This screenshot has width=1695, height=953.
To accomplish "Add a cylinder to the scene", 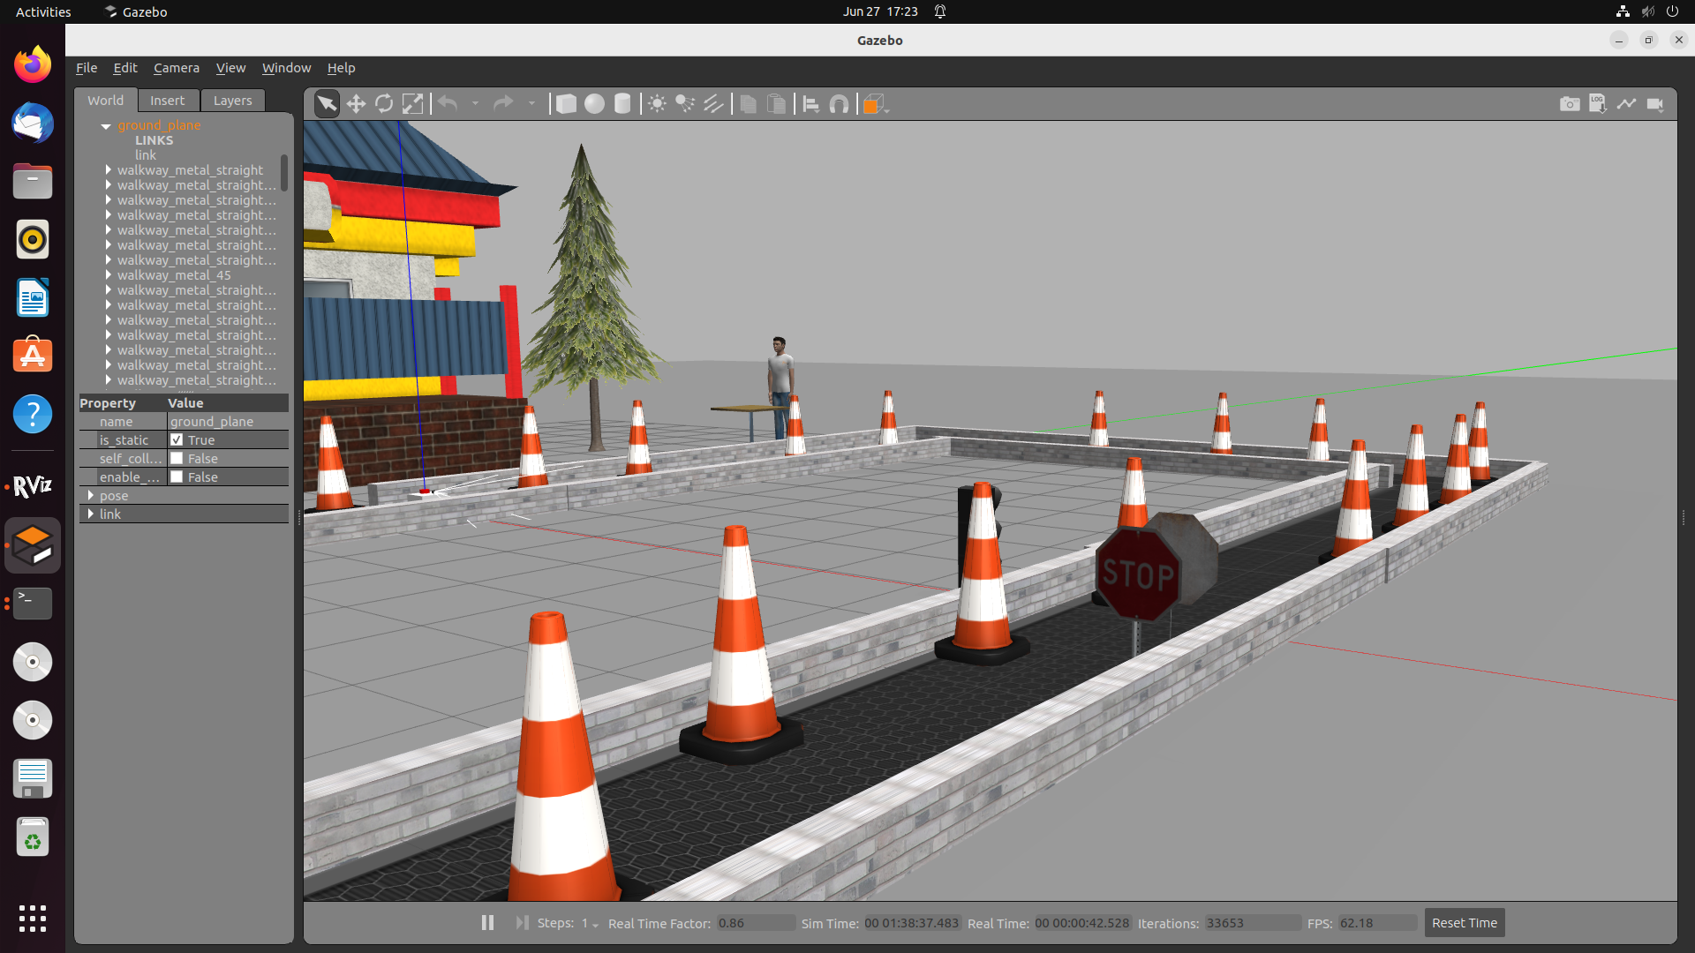I will pos(622,103).
